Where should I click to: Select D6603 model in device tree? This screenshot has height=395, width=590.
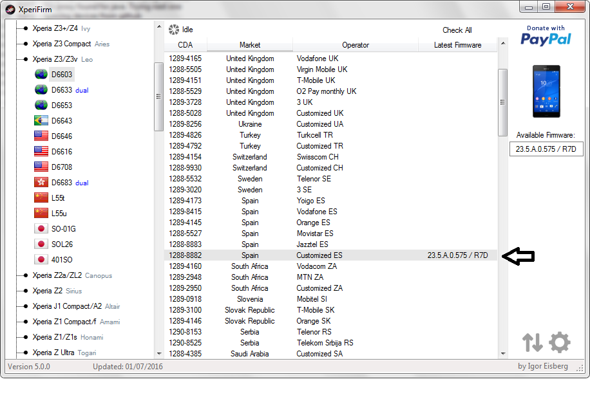click(x=62, y=75)
